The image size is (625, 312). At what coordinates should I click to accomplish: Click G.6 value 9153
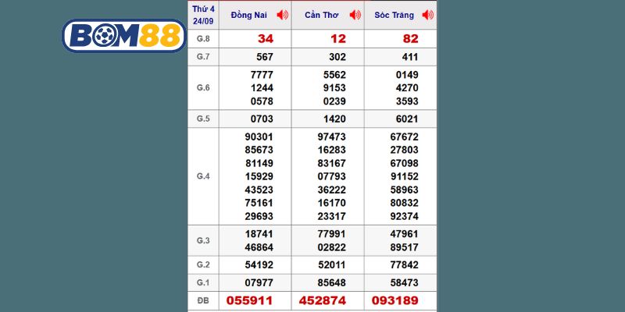pos(334,88)
